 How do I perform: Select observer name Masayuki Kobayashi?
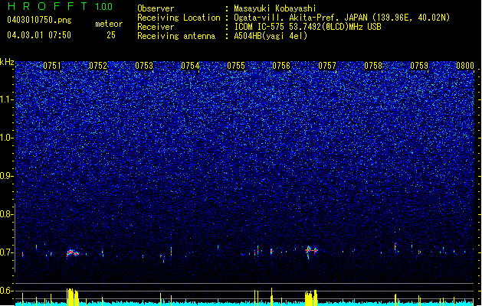click(x=274, y=8)
